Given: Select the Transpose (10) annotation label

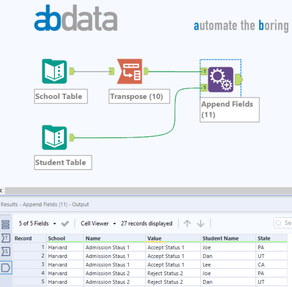Looking at the screenshot, I should tap(139, 96).
